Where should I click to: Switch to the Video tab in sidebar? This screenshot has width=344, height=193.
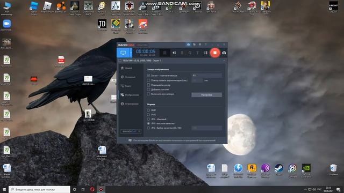click(126, 86)
